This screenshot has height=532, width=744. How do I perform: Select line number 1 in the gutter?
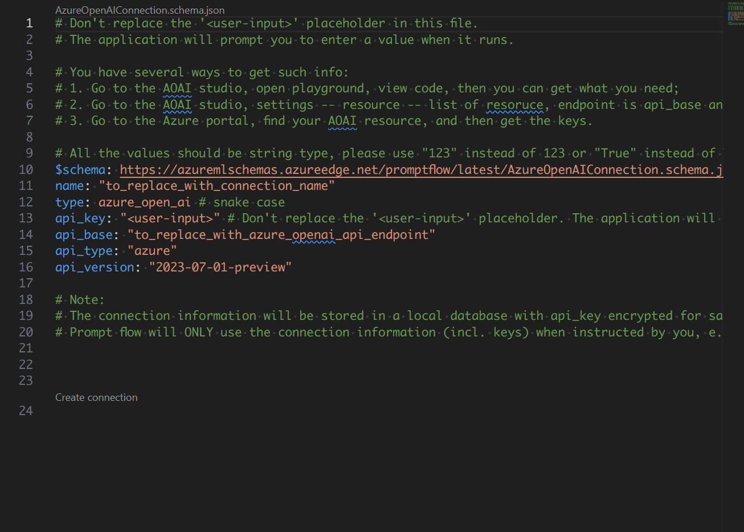pyautogui.click(x=29, y=23)
